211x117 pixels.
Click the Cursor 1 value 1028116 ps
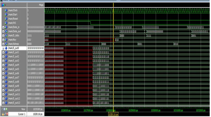coord(38,114)
